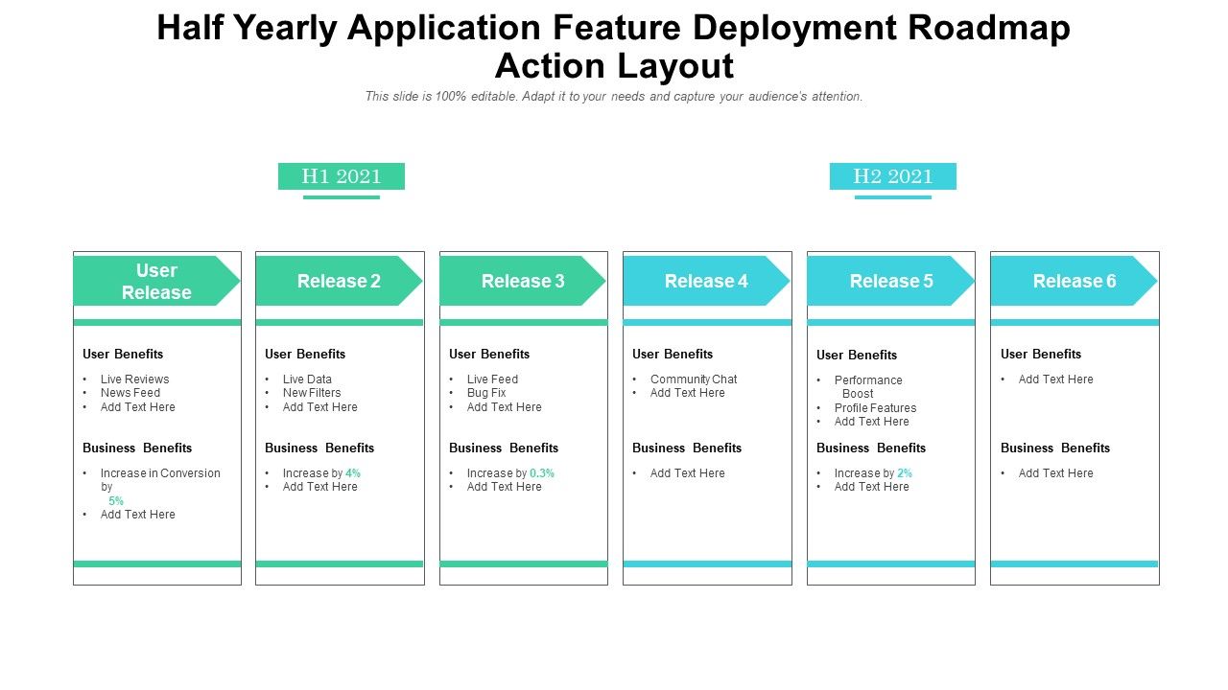Select the slide title about Deployment Roadmap

tap(614, 47)
